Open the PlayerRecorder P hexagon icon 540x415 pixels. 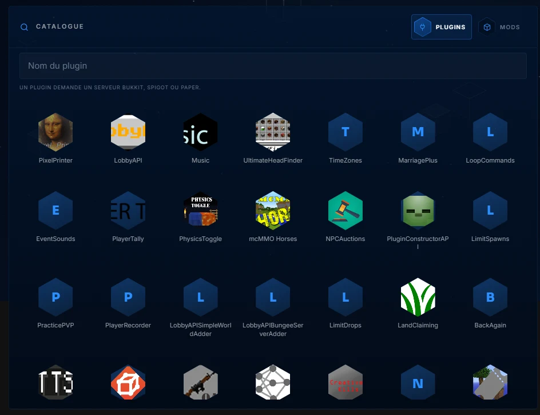[128, 297]
